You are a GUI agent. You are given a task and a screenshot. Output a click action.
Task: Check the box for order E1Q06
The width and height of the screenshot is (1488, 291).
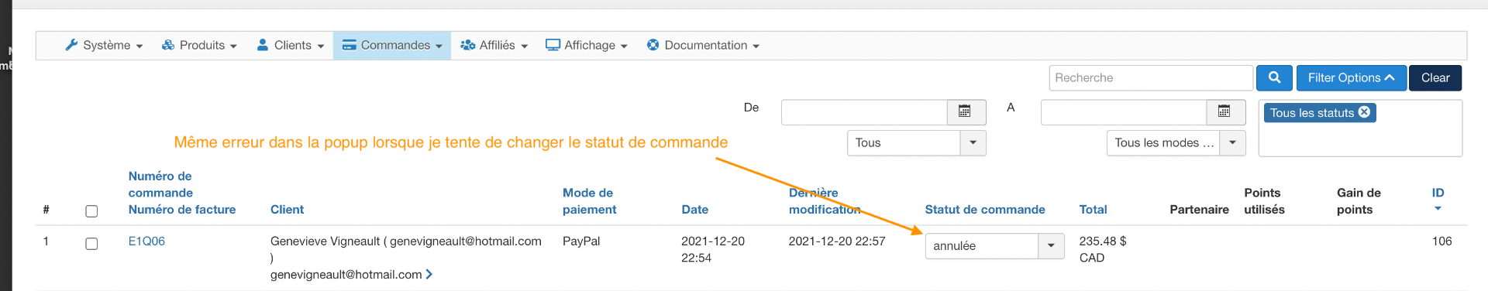(91, 243)
